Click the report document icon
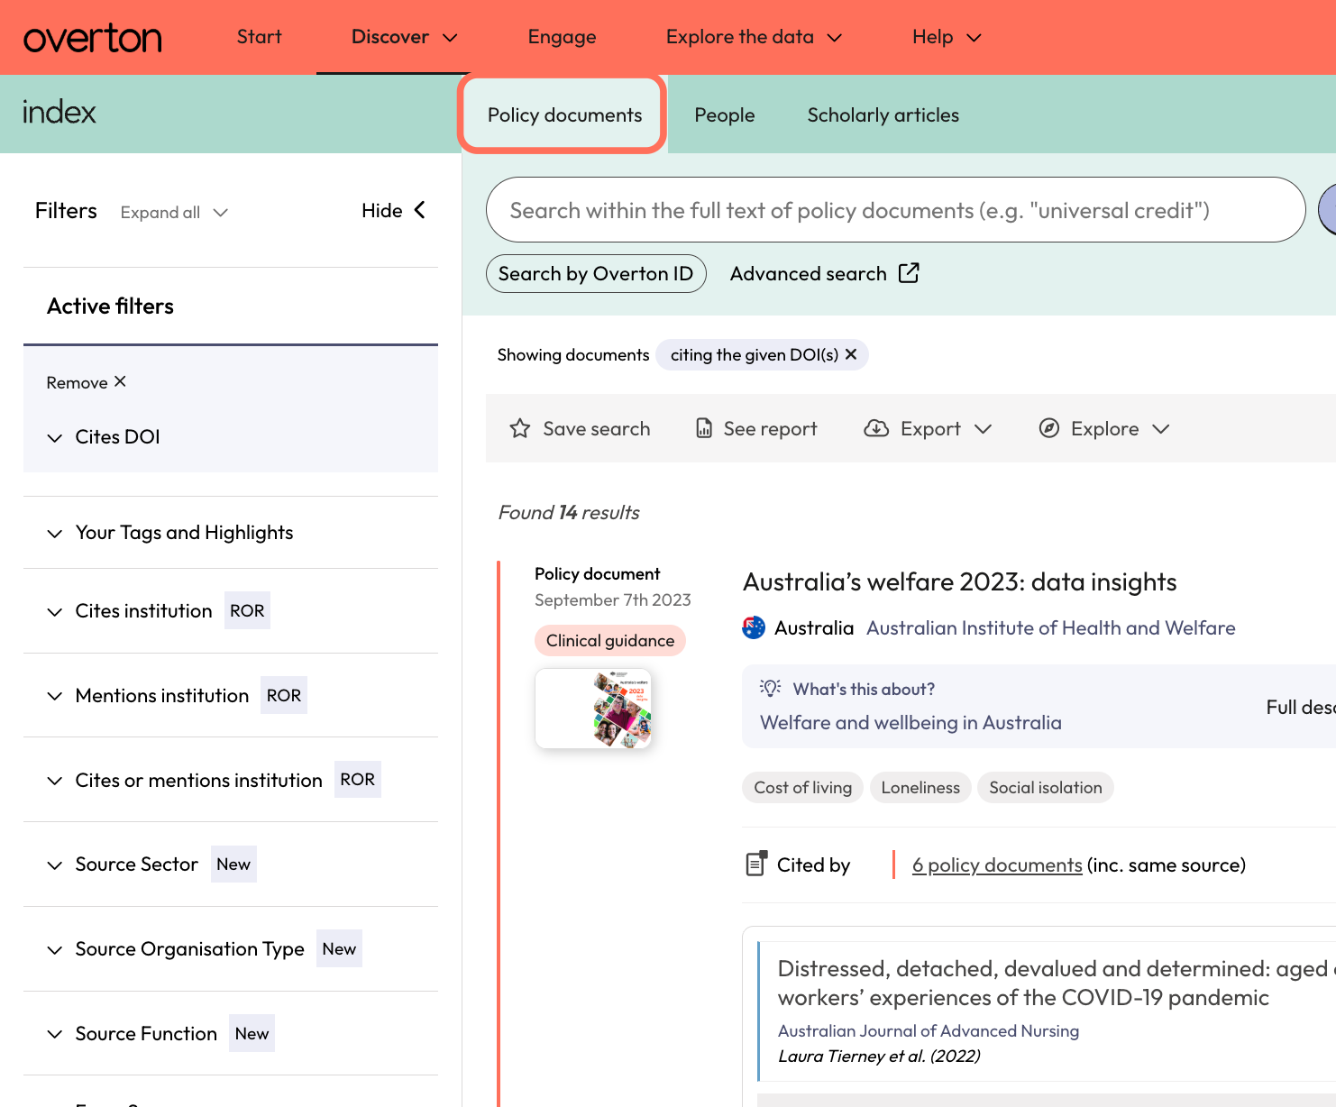 coord(704,428)
